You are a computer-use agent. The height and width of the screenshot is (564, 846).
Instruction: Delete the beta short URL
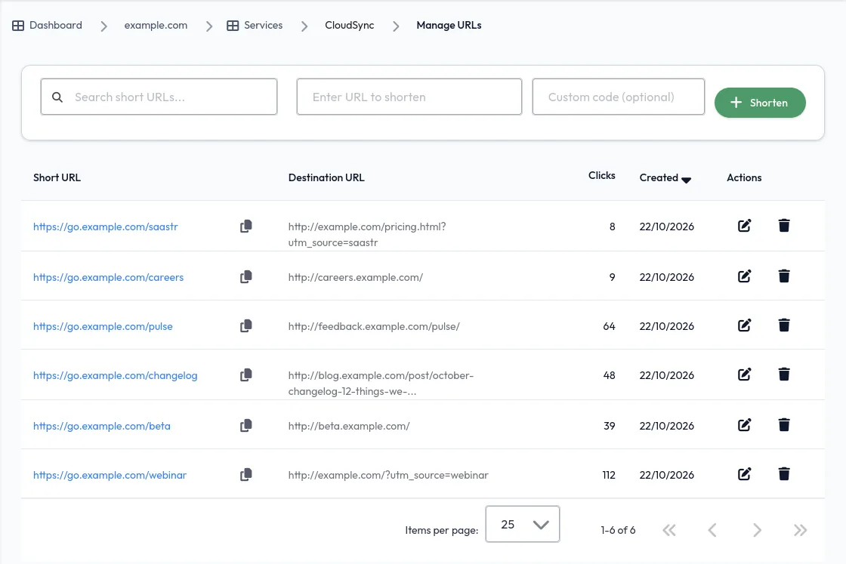click(x=784, y=425)
